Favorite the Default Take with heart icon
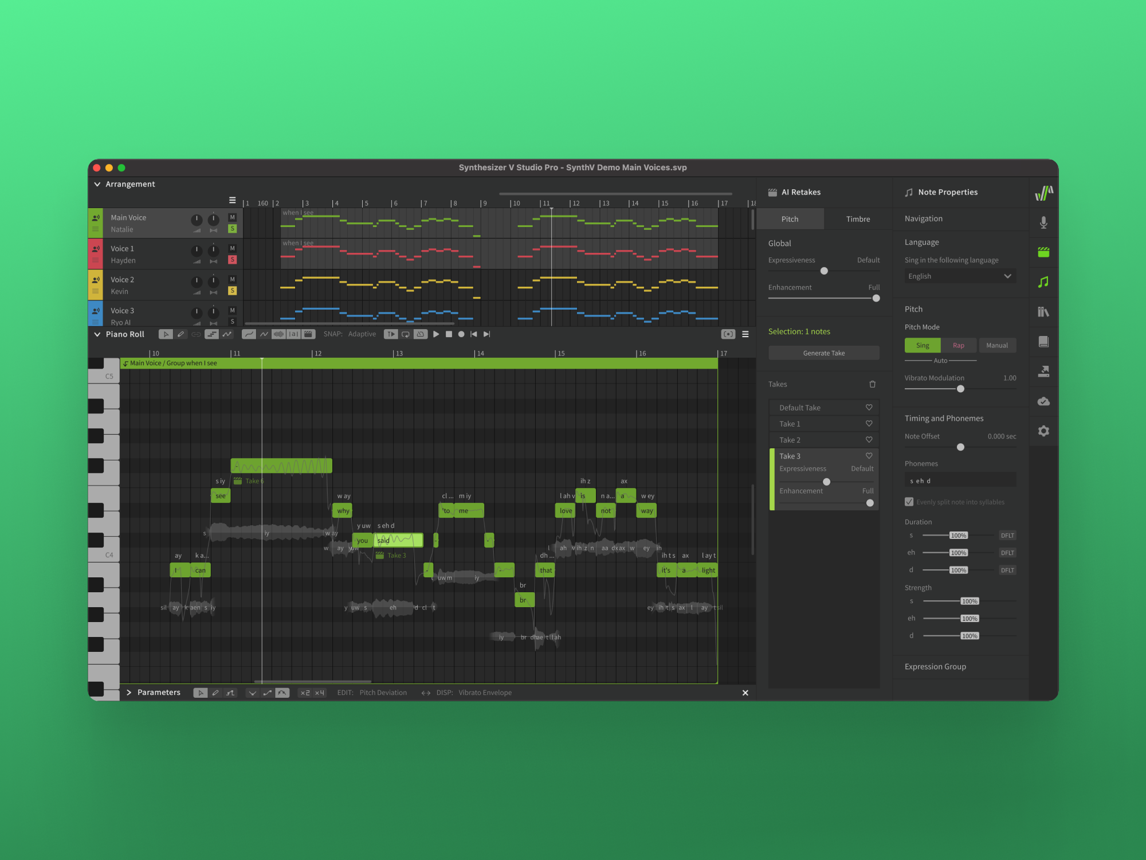 point(869,408)
